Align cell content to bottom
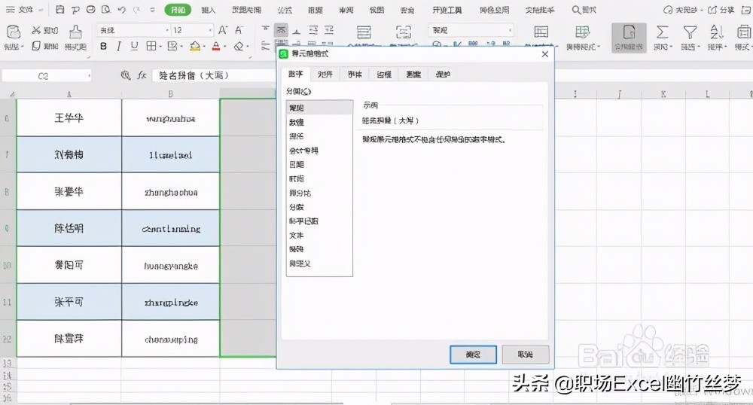The height and width of the screenshot is (405, 753). (x=297, y=30)
